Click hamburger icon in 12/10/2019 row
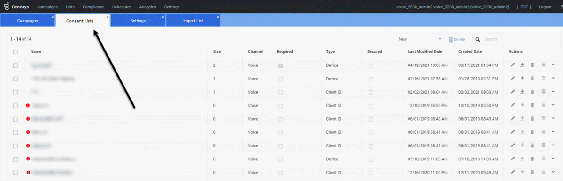This screenshot has height=181, width=563. click(x=544, y=105)
